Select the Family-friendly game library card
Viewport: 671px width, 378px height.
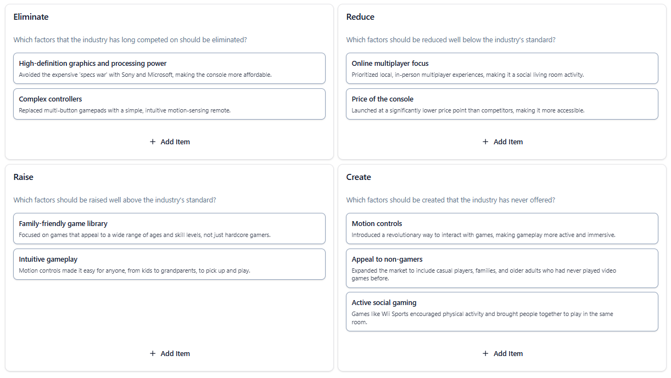coord(169,229)
